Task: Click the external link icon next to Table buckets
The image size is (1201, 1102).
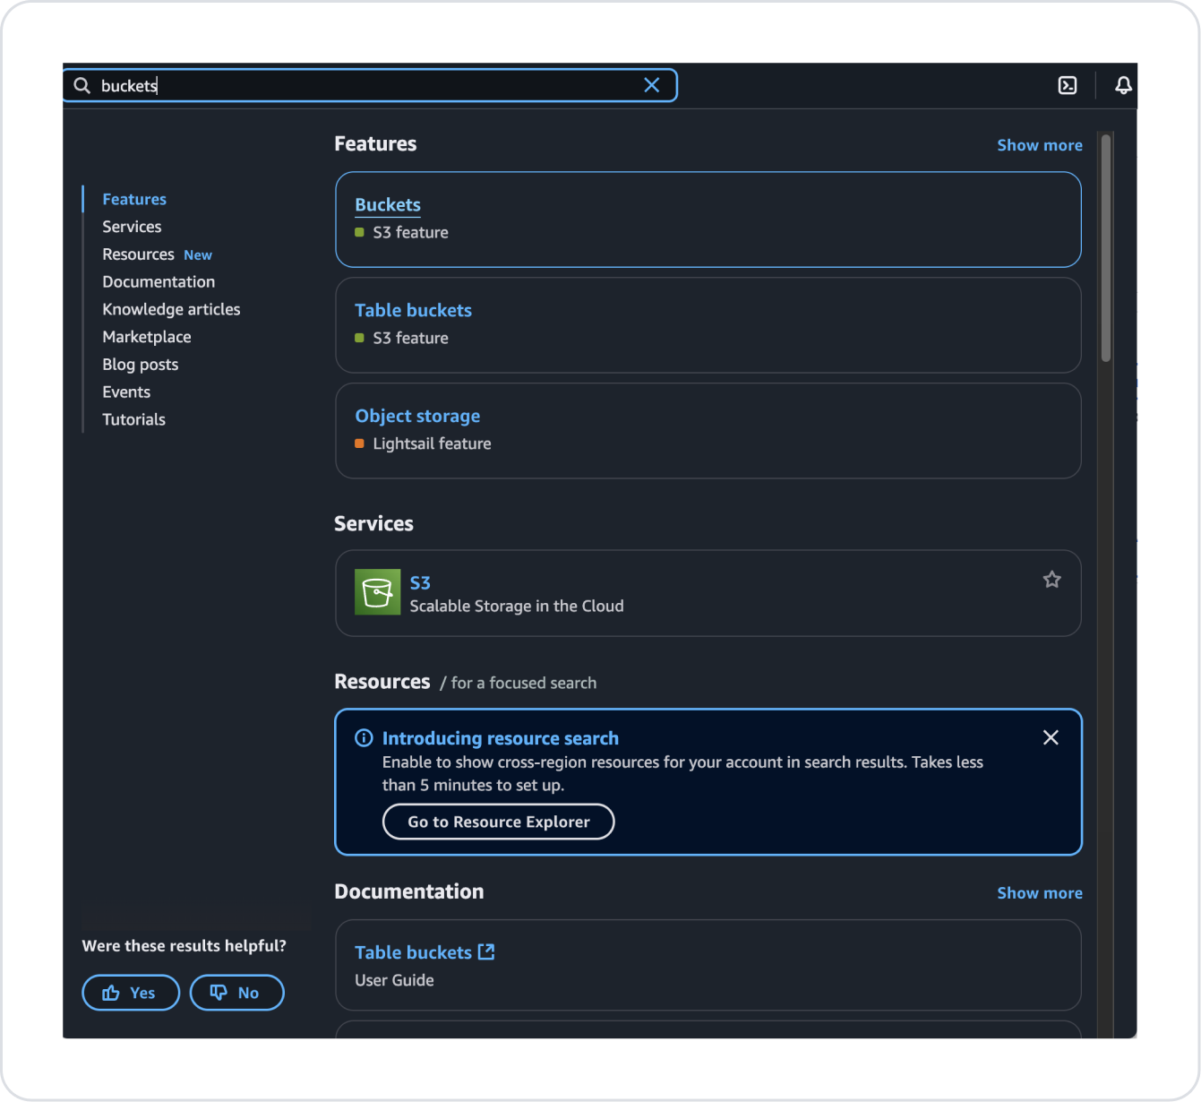Action: (486, 951)
